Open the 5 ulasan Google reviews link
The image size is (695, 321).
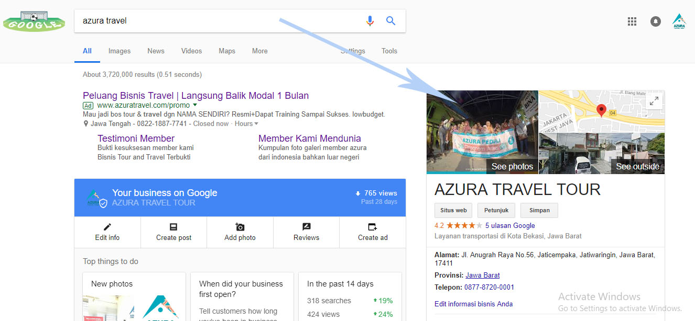pyautogui.click(x=510, y=226)
